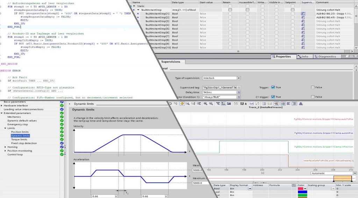Check the Trigger False checkbox
This screenshot has width=358, height=198.
click(313, 87)
